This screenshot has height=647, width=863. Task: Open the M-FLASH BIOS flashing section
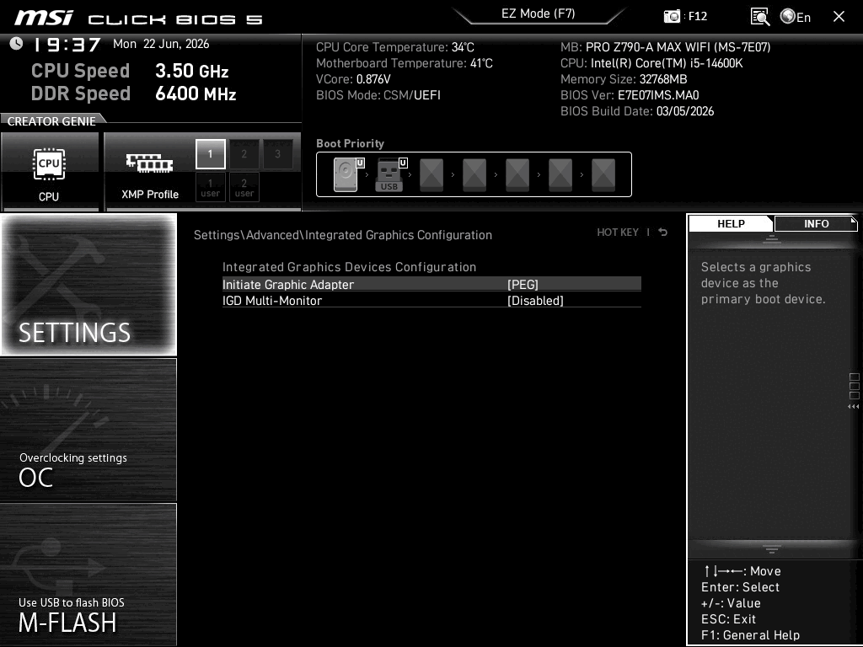point(88,575)
